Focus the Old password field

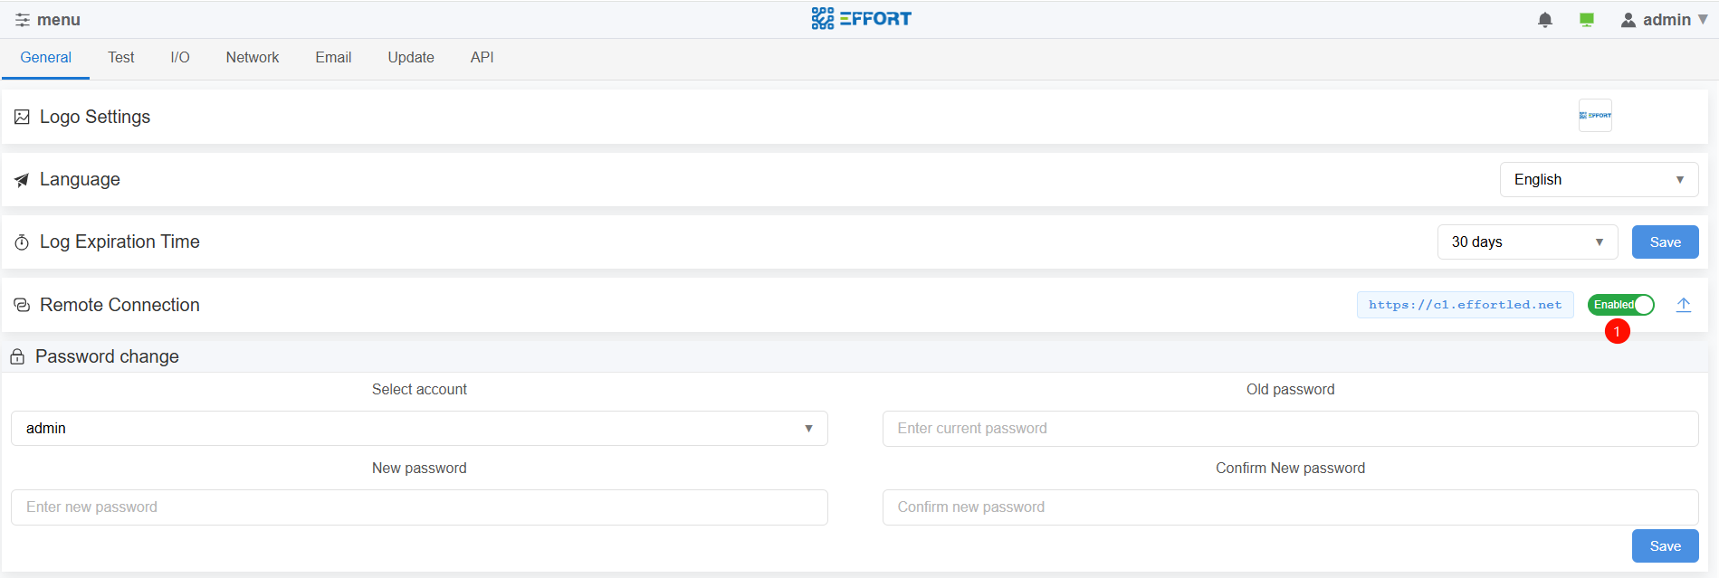point(1290,428)
